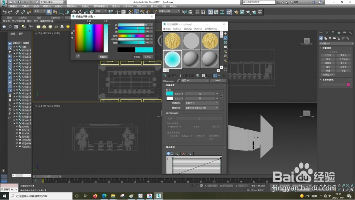Open the Material menu in material editor
Screen dimensions: 355x200
click(x=177, y=29)
